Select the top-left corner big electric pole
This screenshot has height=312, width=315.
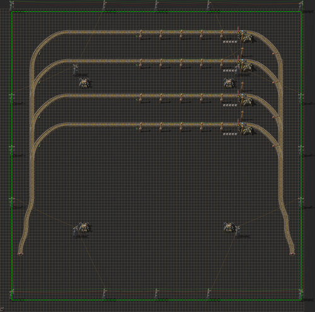tap(11, 6)
